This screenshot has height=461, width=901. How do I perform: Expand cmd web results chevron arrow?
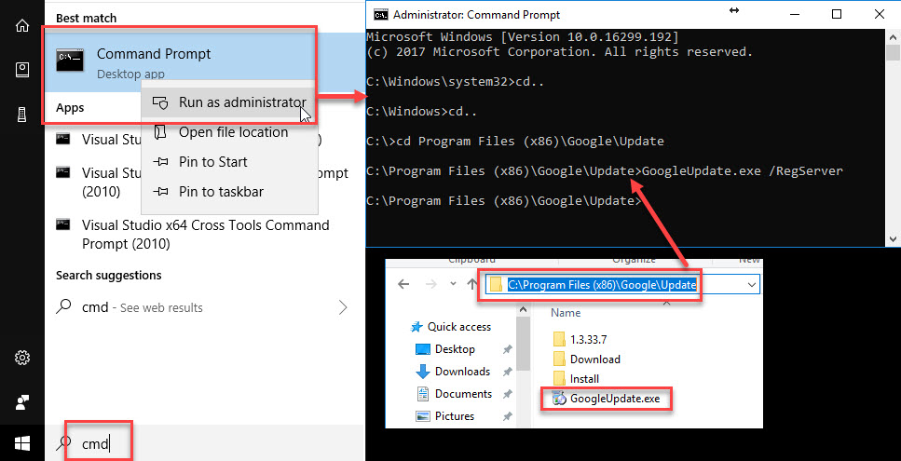[x=343, y=307]
